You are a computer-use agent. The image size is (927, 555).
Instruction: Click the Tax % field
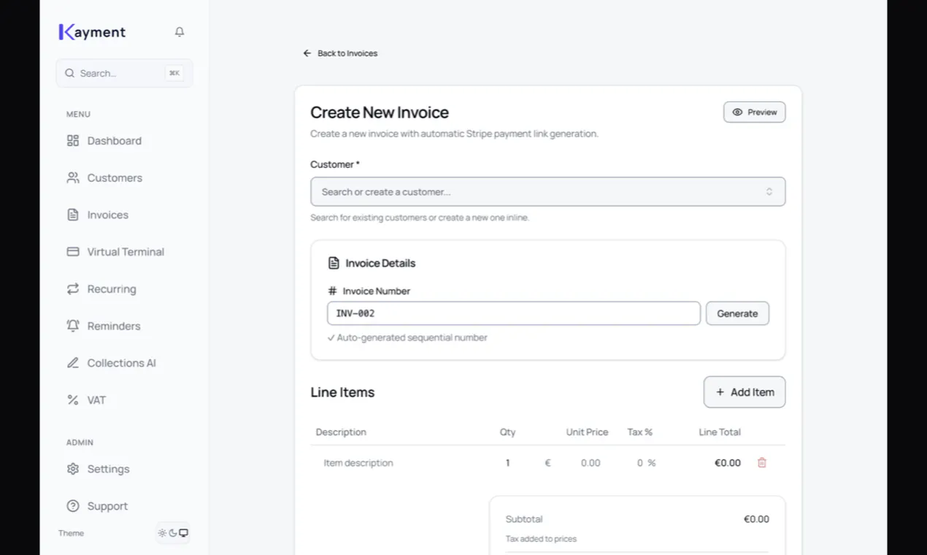click(x=639, y=463)
